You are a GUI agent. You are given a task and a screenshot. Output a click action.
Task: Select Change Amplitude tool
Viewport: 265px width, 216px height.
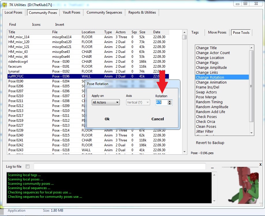tap(211, 68)
